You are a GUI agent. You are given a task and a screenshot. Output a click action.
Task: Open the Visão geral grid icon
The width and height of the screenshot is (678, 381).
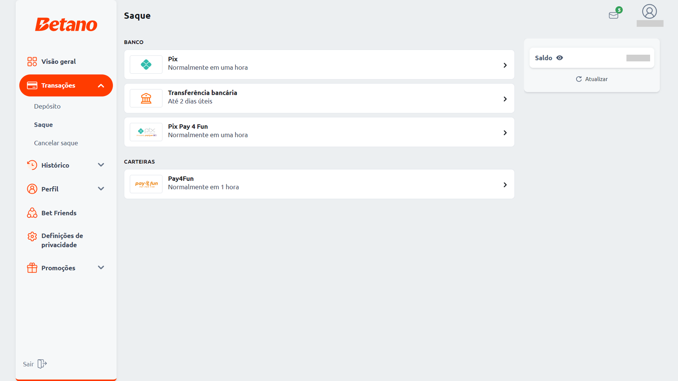pyautogui.click(x=32, y=61)
